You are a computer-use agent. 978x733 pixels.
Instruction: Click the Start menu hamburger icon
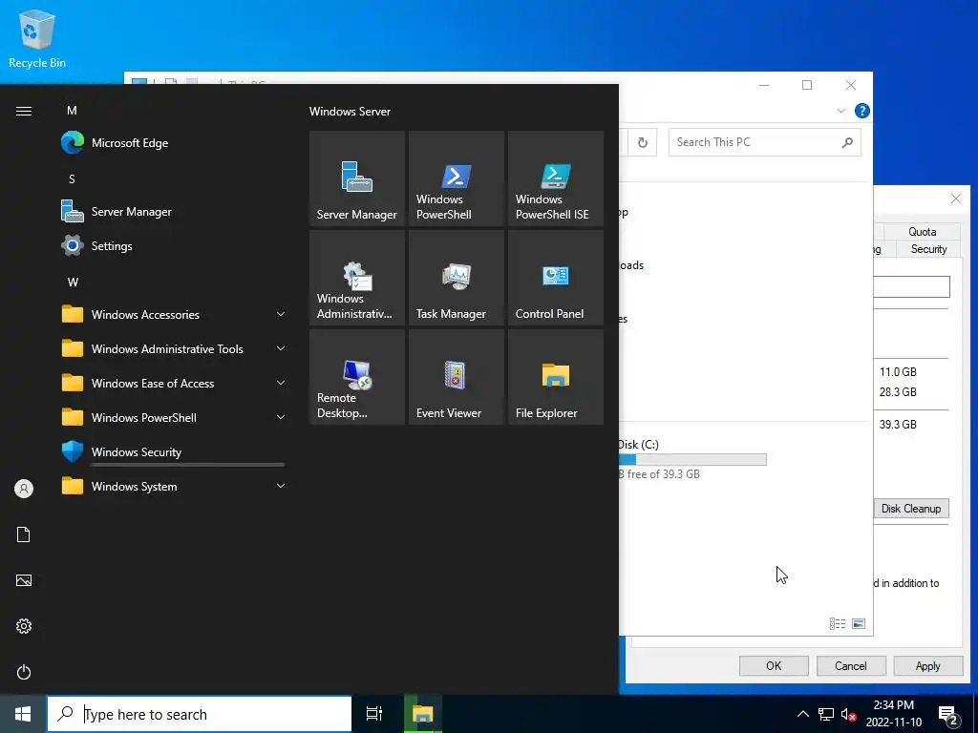(x=24, y=111)
